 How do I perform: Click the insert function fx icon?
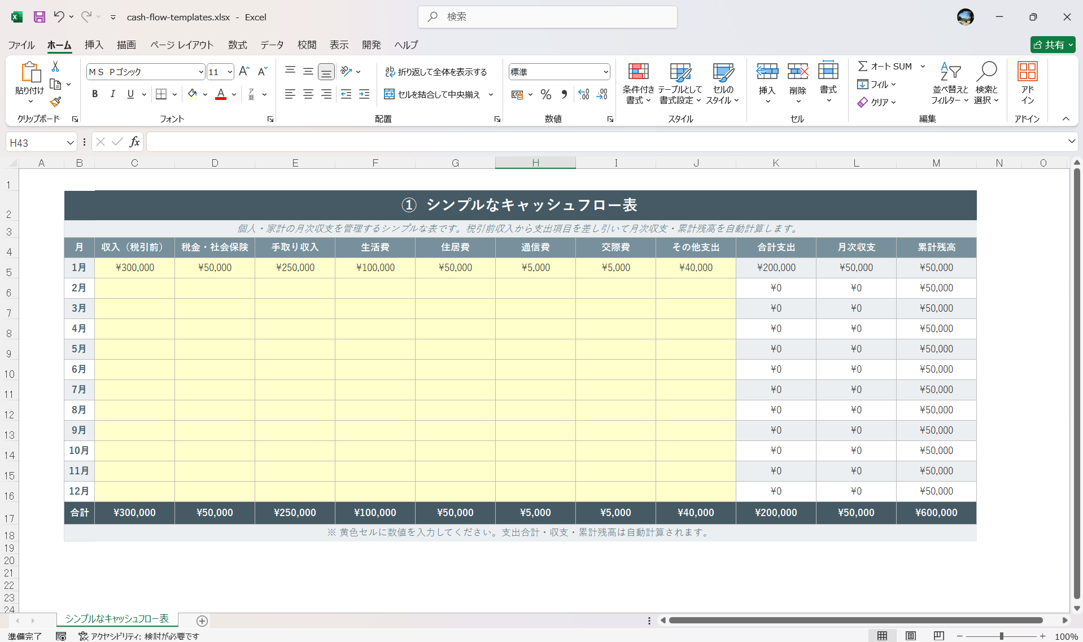134,142
